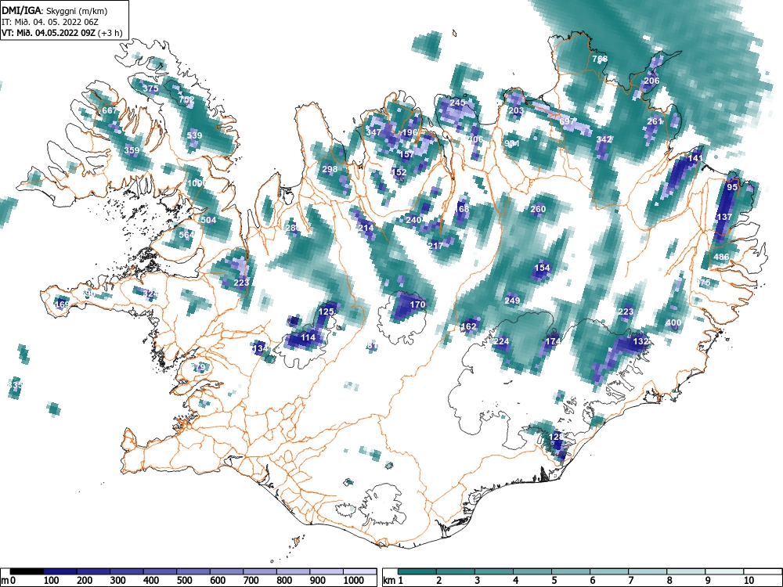Viewport: 783px width, 587px height.
Task: Click the 169 value on the western peninsula
Action: tap(63, 304)
